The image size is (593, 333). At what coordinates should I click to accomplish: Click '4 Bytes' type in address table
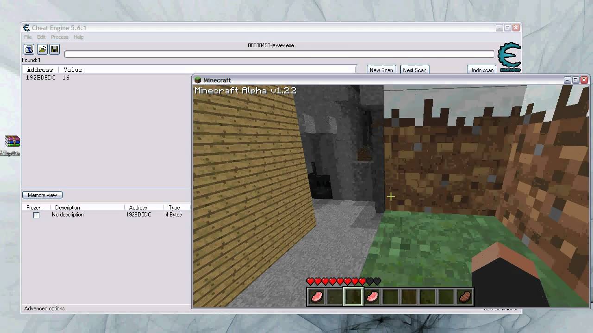point(174,215)
